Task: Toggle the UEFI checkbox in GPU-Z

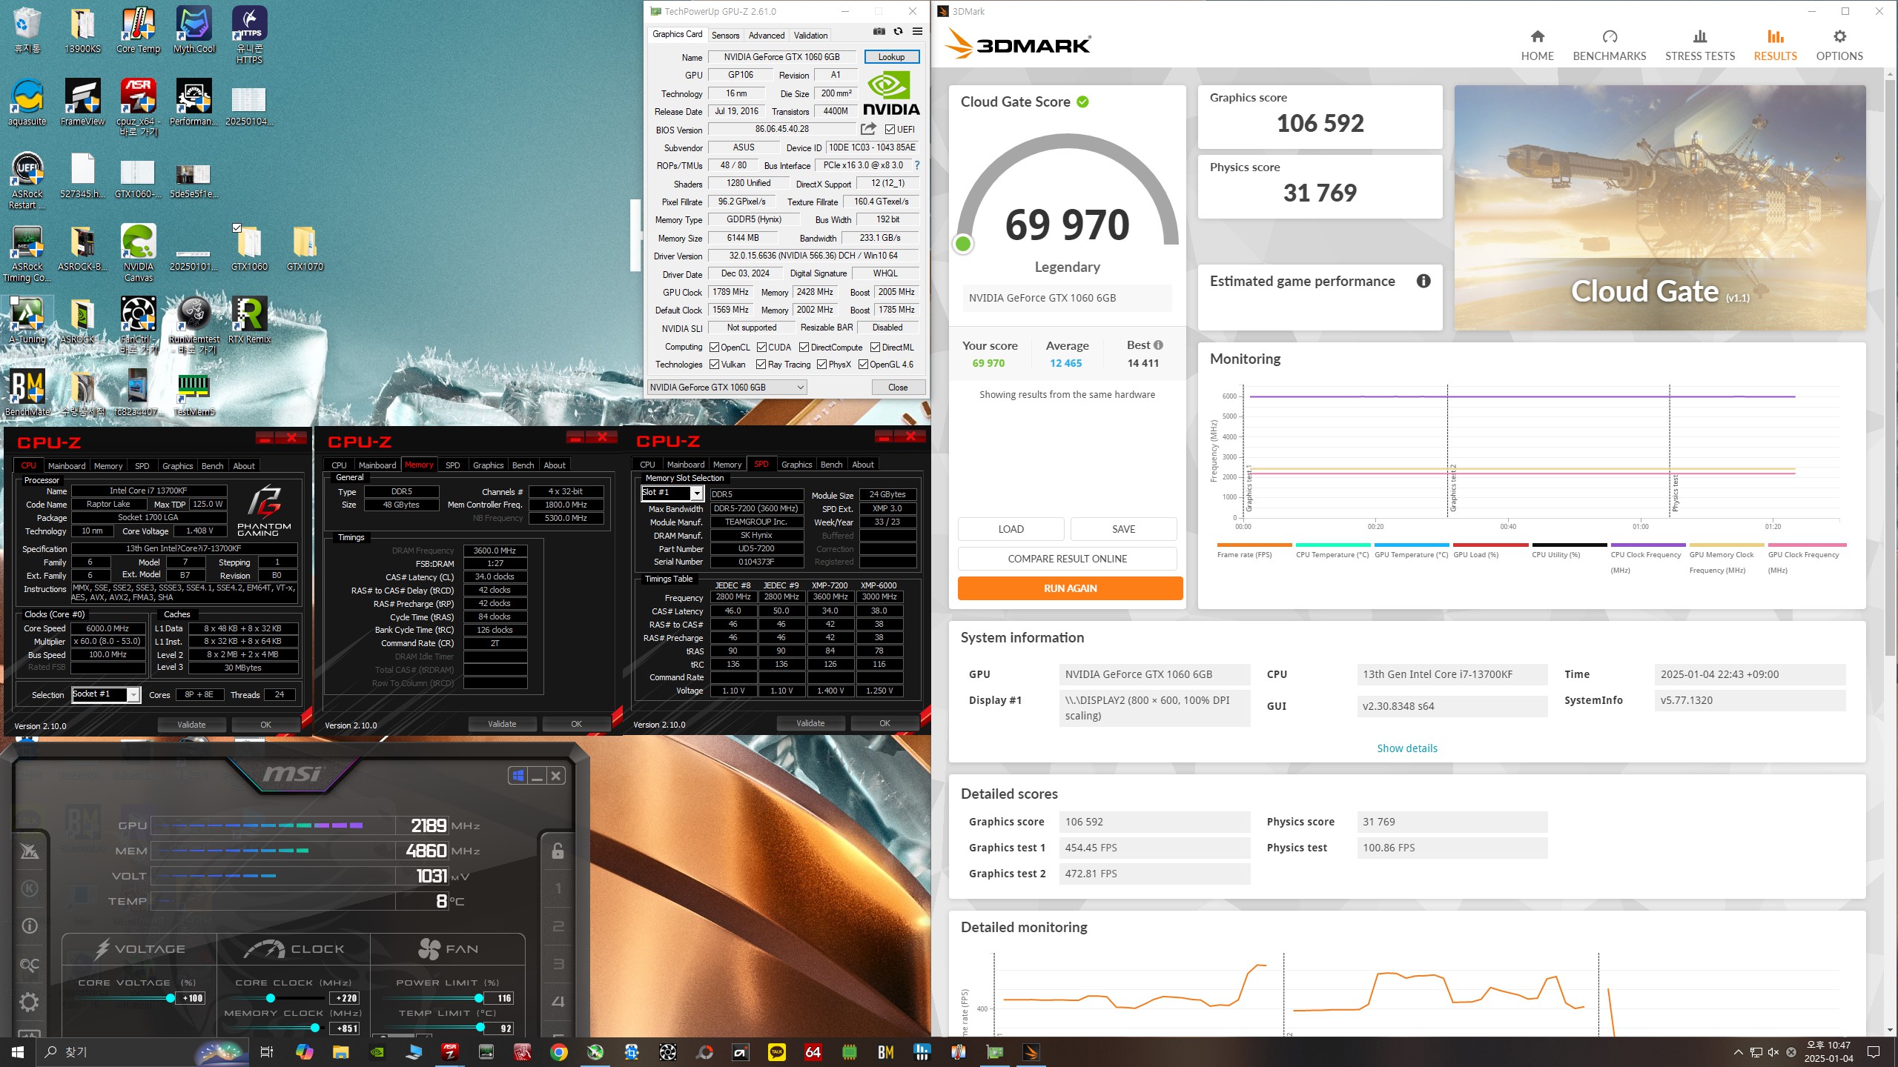Action: tap(890, 129)
